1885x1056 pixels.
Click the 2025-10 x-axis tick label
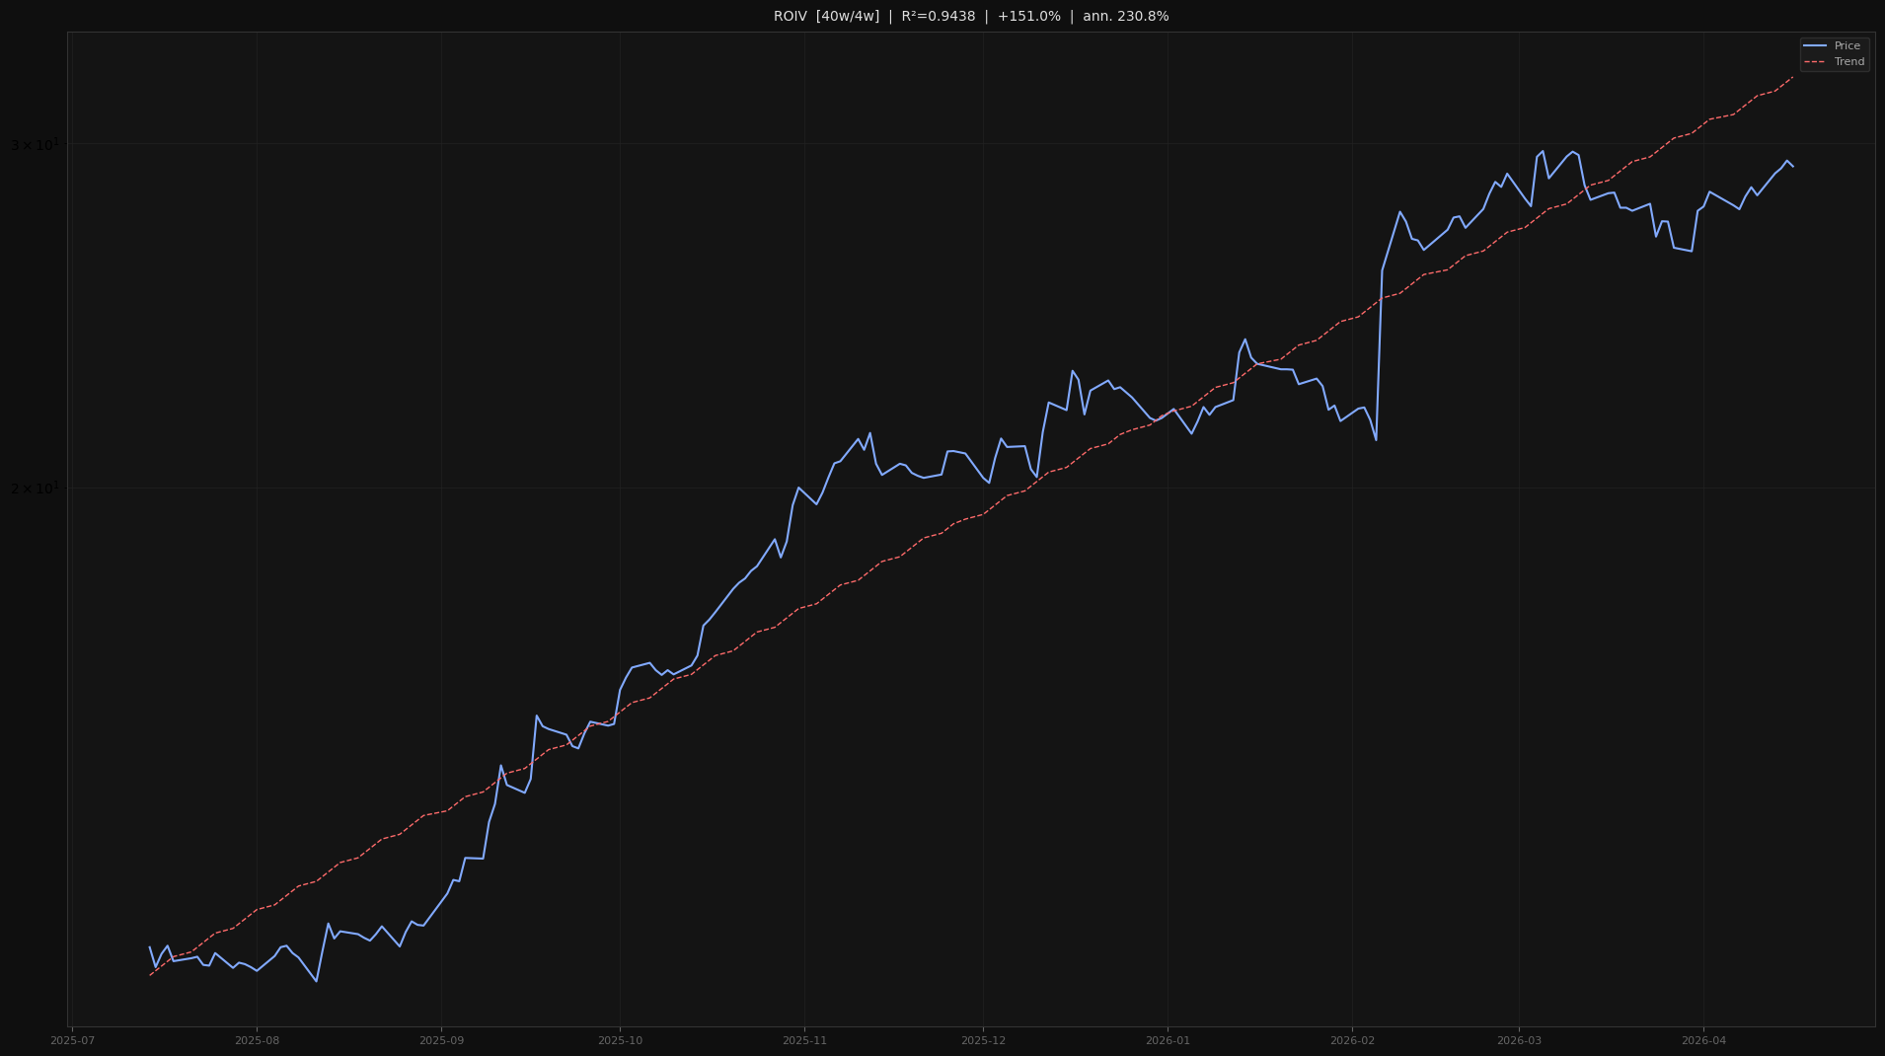(620, 1041)
